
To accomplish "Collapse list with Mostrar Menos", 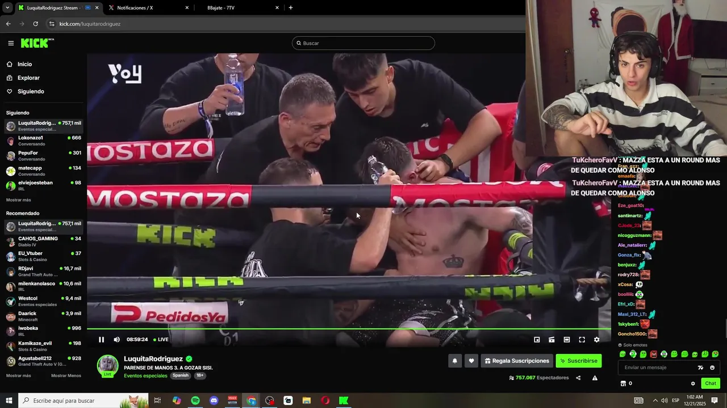I will 66,376.
